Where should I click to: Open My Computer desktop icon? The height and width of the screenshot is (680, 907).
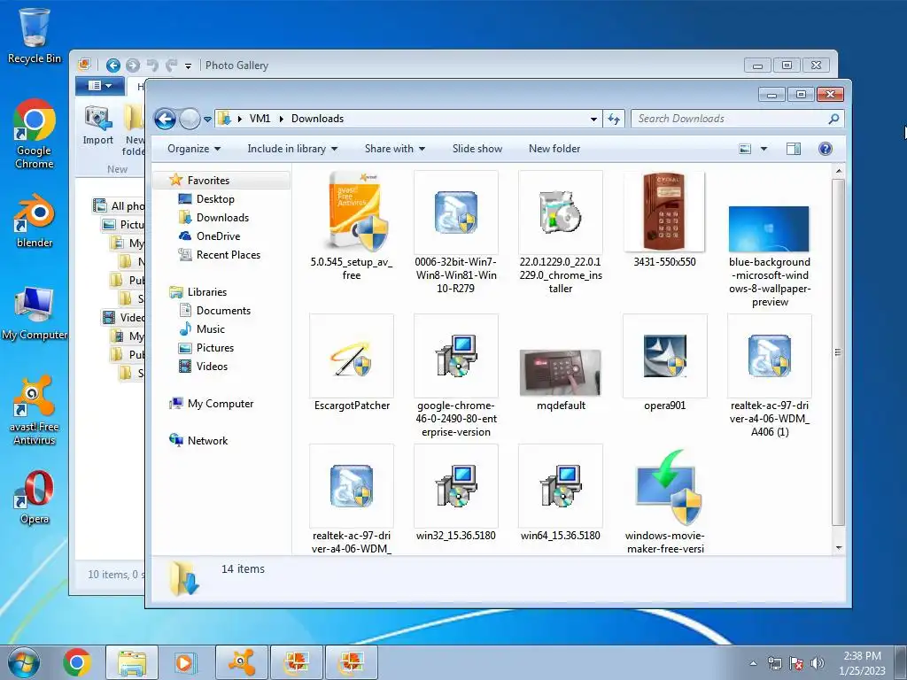click(x=35, y=313)
